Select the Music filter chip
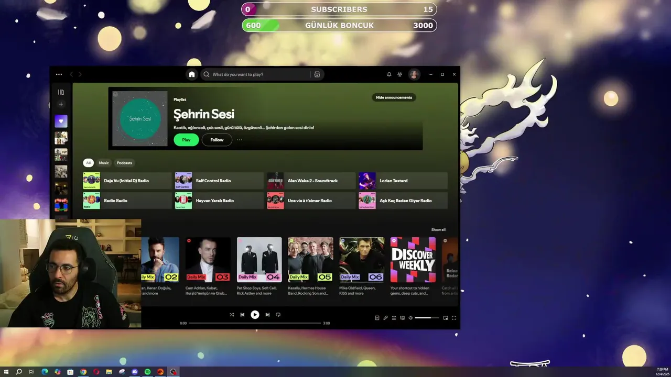The width and height of the screenshot is (671, 377). click(104, 163)
